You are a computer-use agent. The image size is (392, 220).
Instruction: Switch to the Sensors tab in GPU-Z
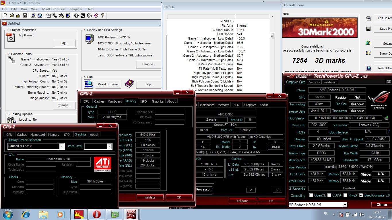(314, 82)
